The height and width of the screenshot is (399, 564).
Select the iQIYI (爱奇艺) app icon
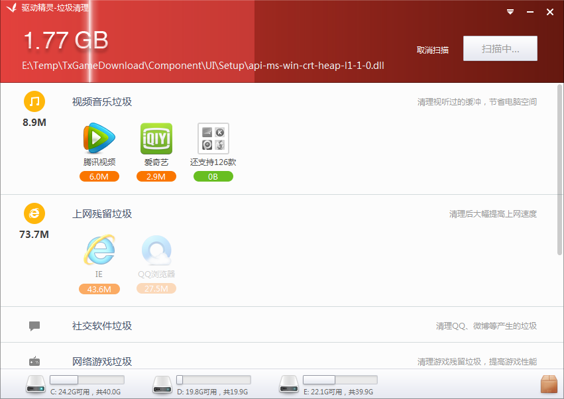[156, 139]
